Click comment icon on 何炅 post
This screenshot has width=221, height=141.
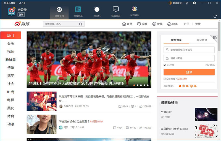127,128
